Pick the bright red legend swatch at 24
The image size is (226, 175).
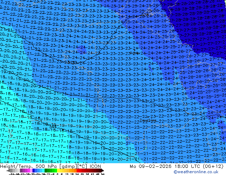[x=78, y=170]
